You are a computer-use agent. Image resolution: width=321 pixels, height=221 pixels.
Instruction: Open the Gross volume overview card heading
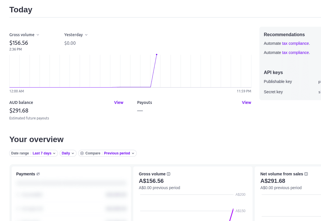coord(152,174)
